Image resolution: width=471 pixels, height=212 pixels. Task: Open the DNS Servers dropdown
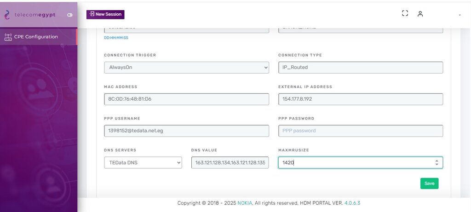coord(143,163)
